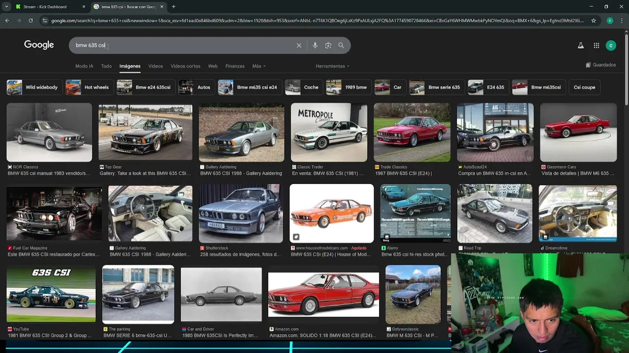Switch to the Web results tab
Viewport: 629px width, 353px height.
click(213, 66)
